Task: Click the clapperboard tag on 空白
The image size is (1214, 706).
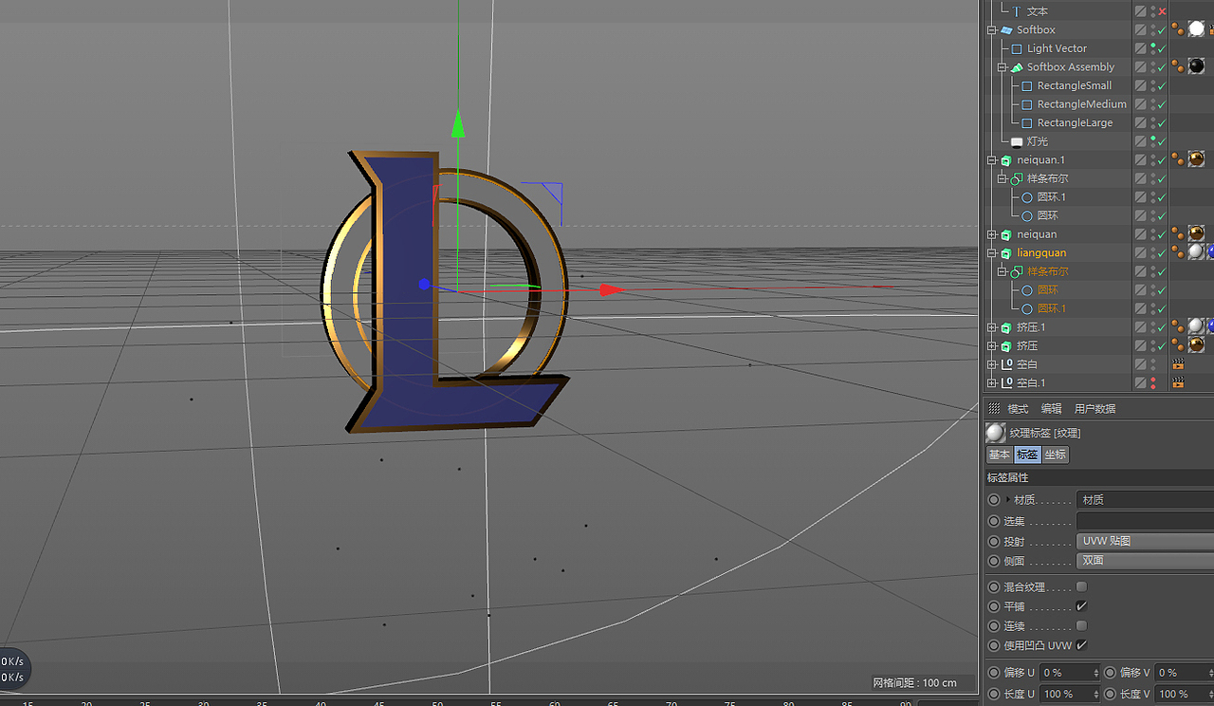Action: 1178,364
